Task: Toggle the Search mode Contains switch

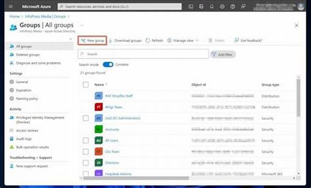Action: point(108,65)
